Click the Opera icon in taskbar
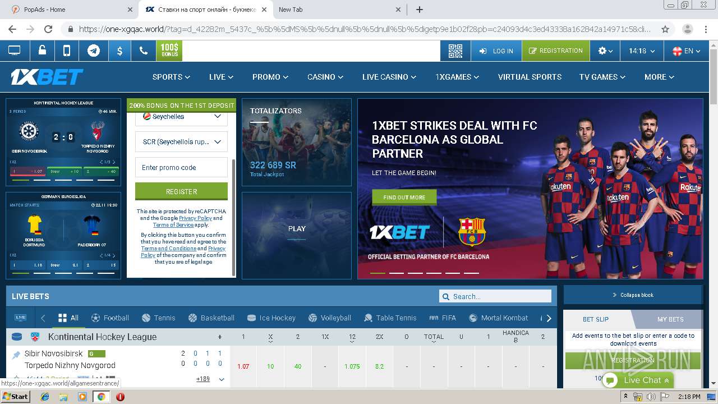Image resolution: width=718 pixels, height=404 pixels. [x=120, y=397]
